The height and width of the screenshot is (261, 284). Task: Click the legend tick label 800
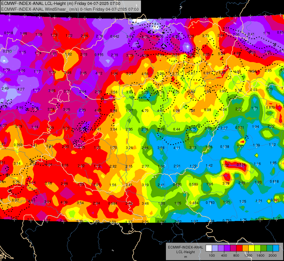click(236, 255)
